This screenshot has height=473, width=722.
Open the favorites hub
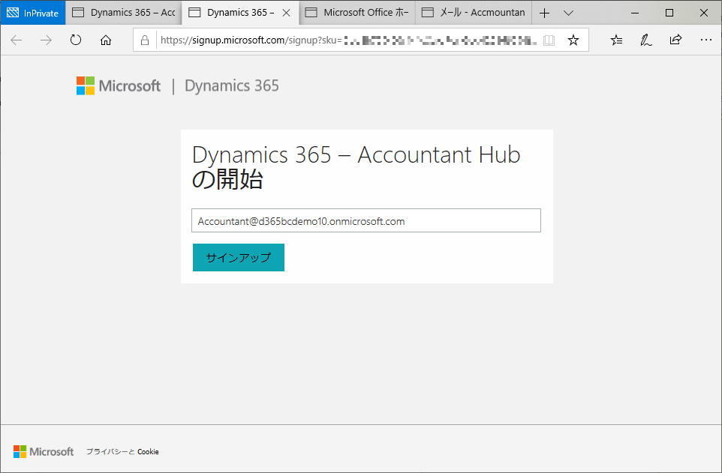point(617,40)
